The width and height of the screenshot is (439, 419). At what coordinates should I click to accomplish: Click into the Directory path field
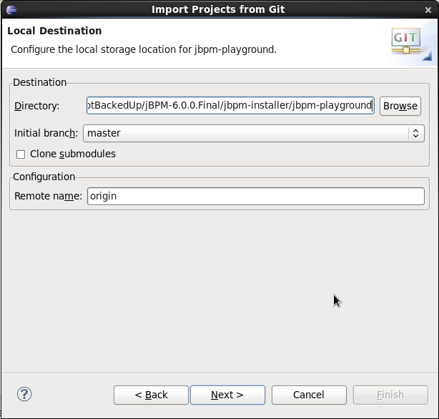point(230,106)
